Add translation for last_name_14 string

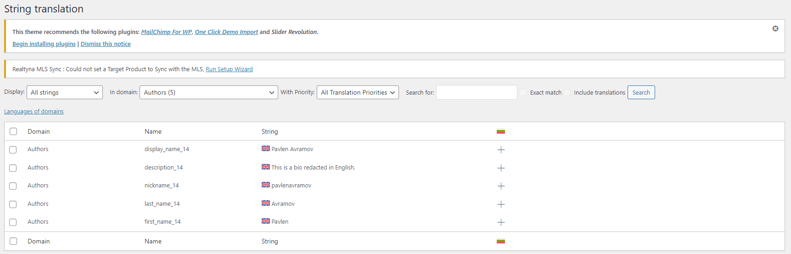click(501, 204)
